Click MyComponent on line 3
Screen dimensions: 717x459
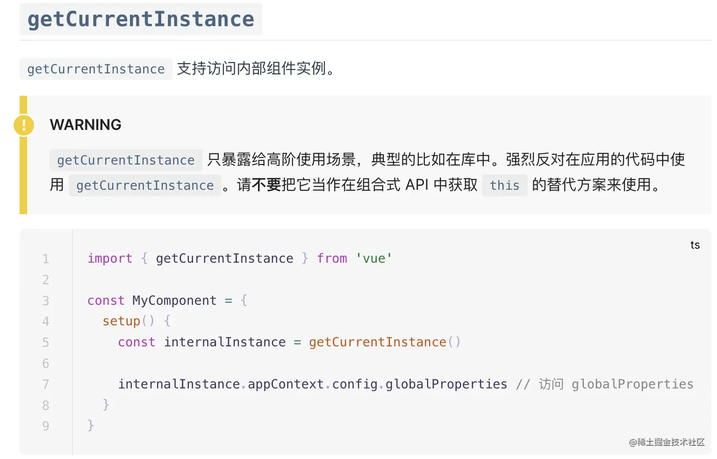(x=174, y=301)
